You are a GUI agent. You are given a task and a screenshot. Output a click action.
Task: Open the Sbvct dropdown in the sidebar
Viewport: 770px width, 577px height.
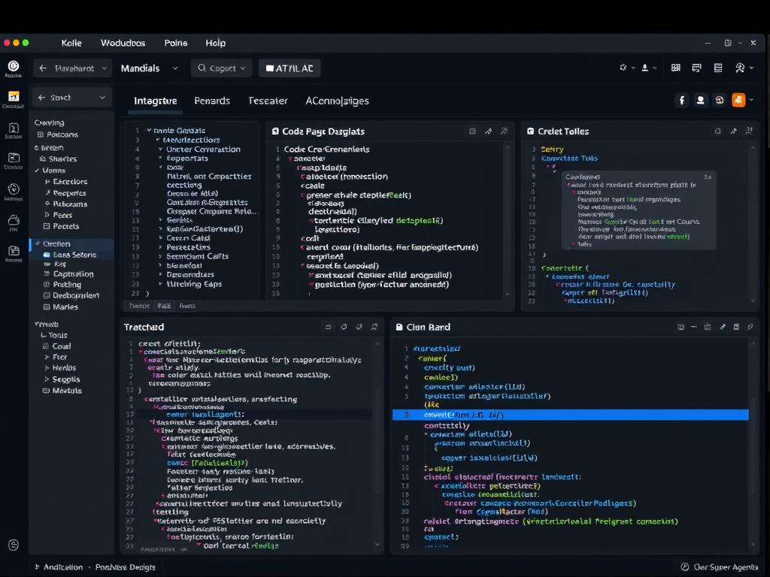[71, 98]
